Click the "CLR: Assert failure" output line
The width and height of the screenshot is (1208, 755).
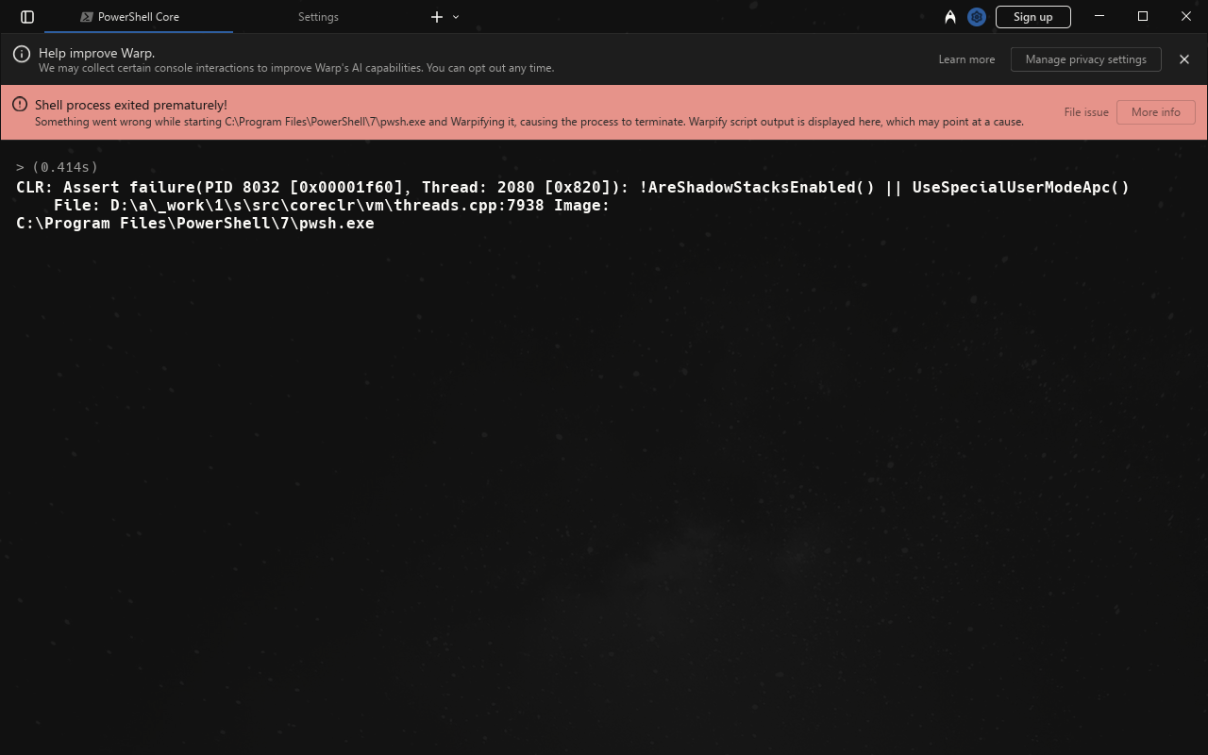coord(573,187)
